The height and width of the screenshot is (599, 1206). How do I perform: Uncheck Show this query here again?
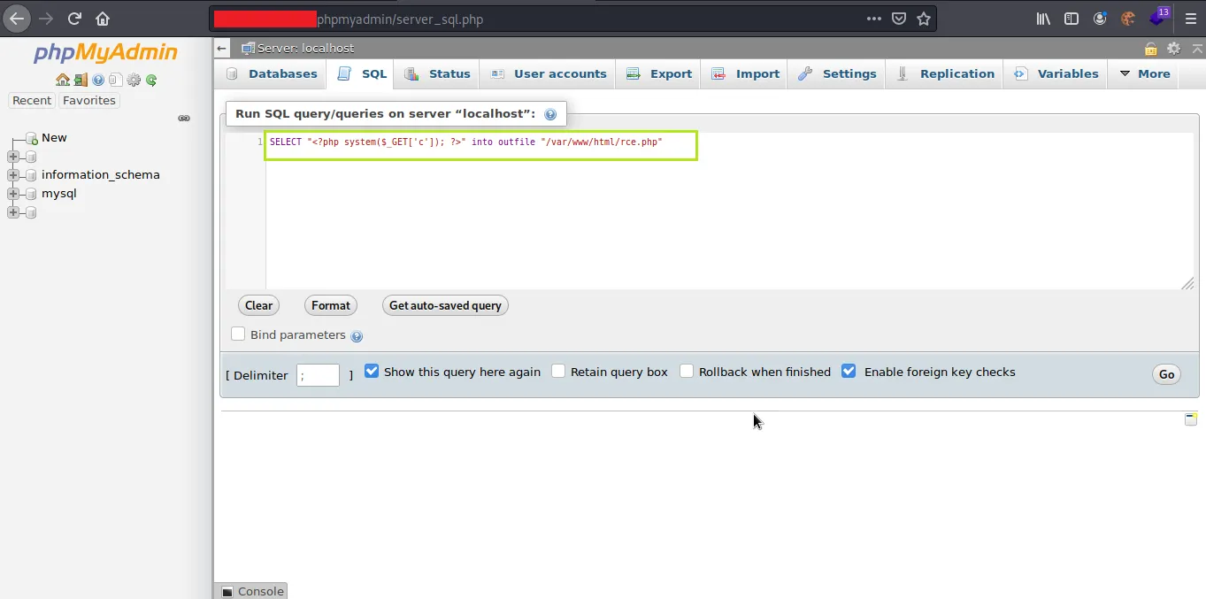pos(372,372)
